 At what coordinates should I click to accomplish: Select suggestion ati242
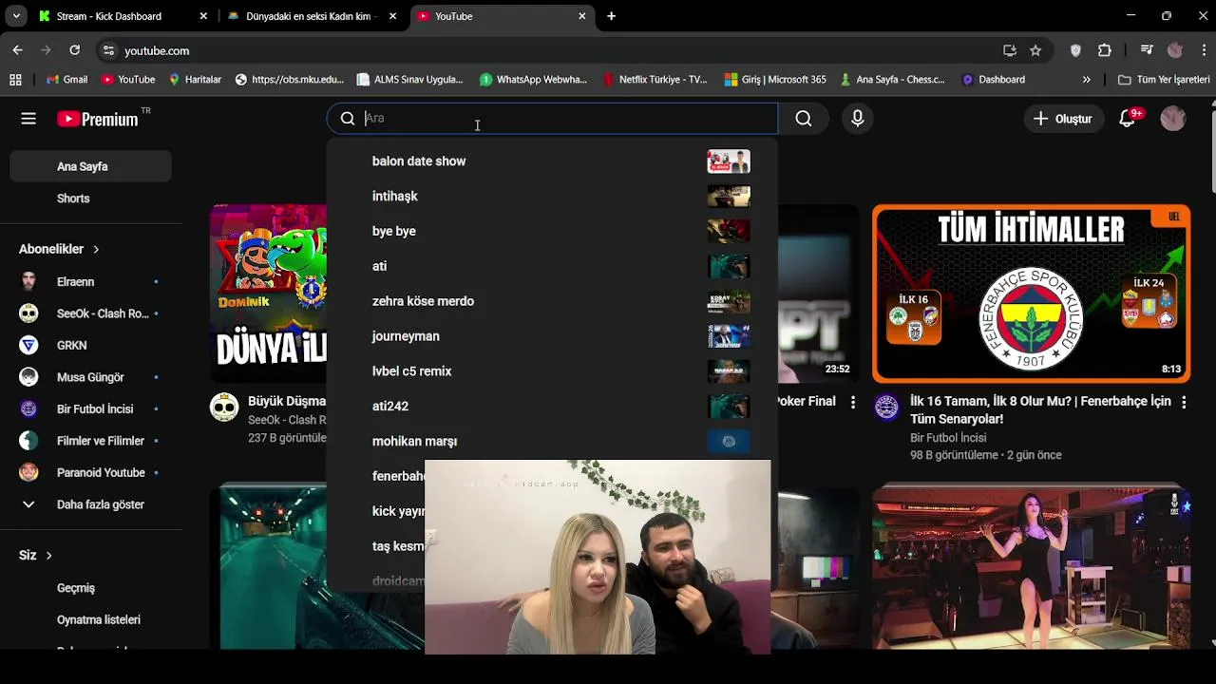[x=552, y=407]
